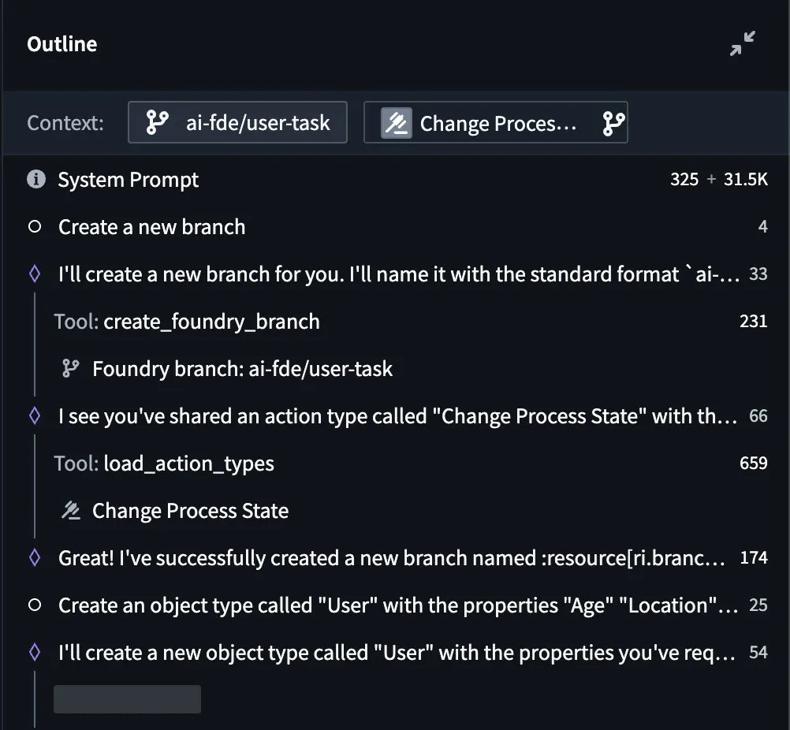Click the gray loading placeholder at bottom
This screenshot has width=790, height=730.
point(127,698)
